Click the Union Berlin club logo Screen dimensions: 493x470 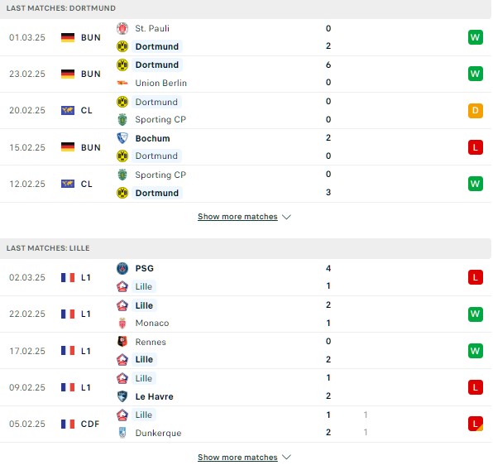122,83
